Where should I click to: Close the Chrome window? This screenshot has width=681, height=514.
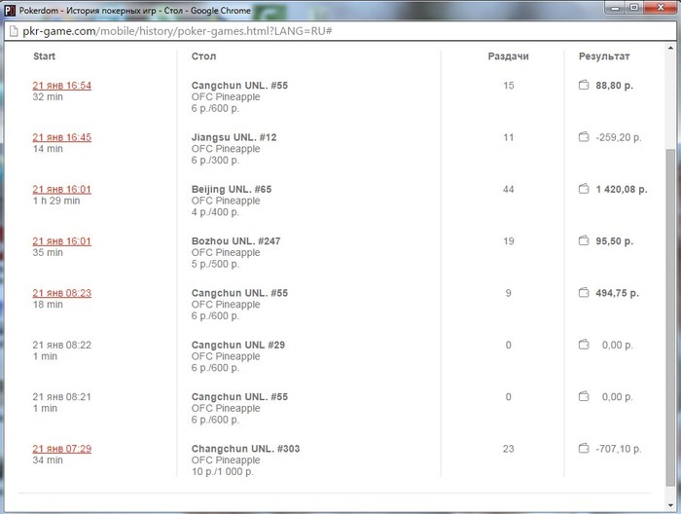pos(661,8)
